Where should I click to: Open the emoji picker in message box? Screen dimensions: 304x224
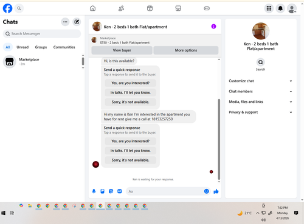point(206,191)
